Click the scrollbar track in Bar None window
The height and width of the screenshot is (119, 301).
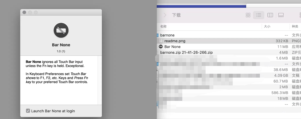pyautogui.click(x=100, y=80)
